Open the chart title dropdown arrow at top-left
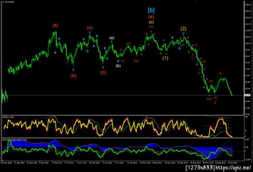The width and height of the screenshot is (253, 172). (3, 2)
